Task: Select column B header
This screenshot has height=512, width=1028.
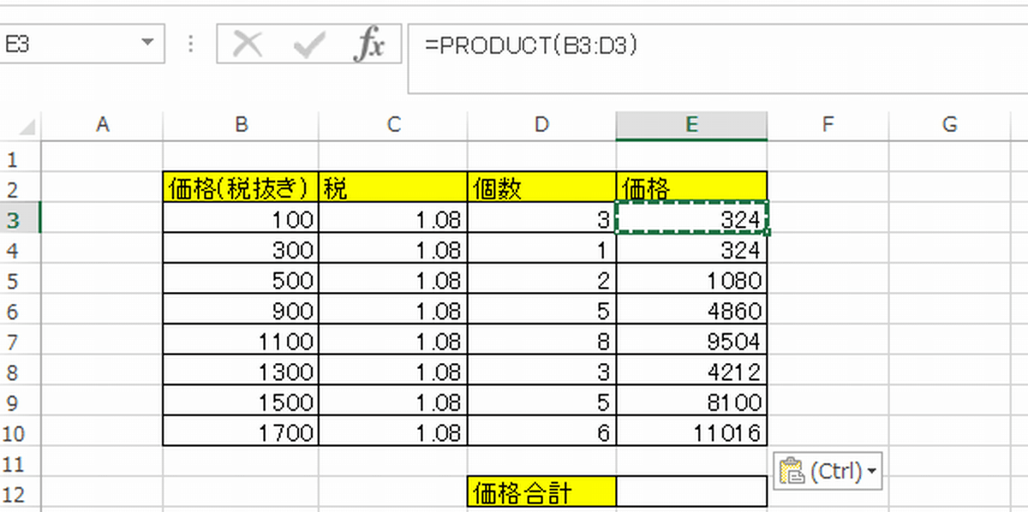Action: [x=241, y=124]
